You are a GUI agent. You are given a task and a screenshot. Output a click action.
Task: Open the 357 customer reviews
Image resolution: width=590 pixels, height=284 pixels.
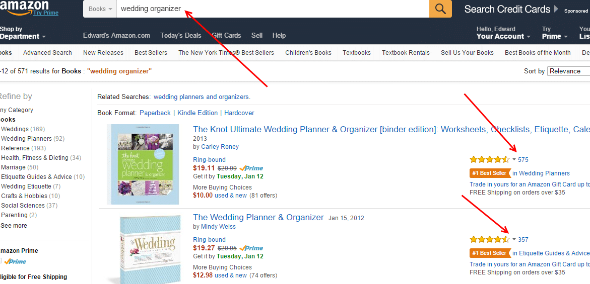click(523, 240)
